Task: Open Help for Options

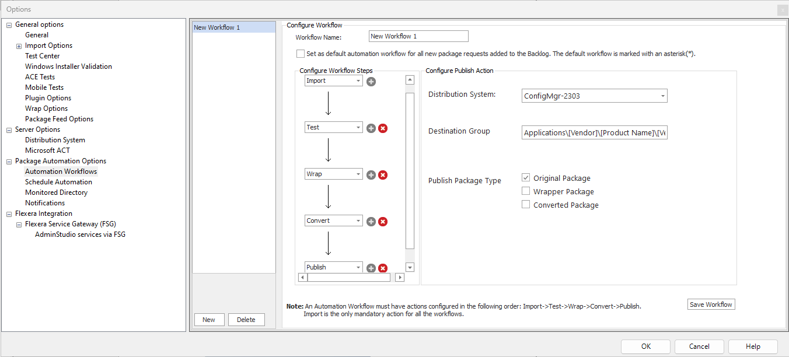Action: [753, 346]
